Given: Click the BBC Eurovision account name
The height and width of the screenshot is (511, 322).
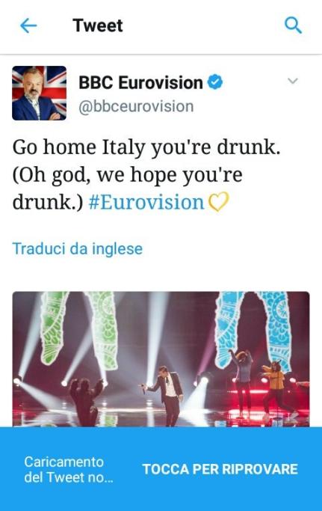Looking at the screenshot, I should 140,82.
